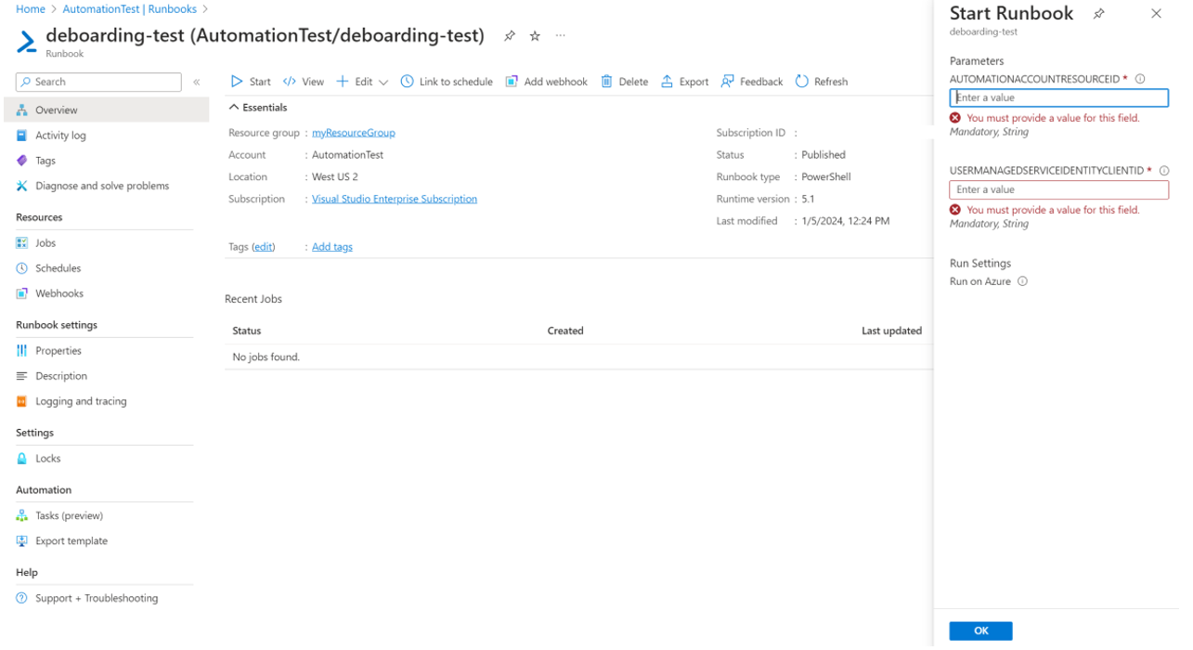Open the more options ellipsis beside title
1193x650 pixels.
pyautogui.click(x=560, y=36)
